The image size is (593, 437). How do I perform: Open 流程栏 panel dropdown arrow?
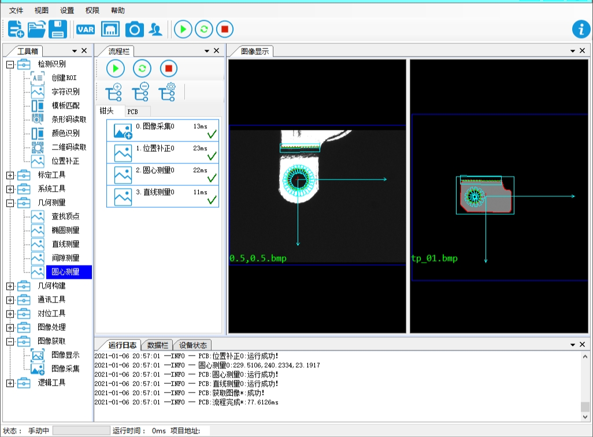point(207,51)
